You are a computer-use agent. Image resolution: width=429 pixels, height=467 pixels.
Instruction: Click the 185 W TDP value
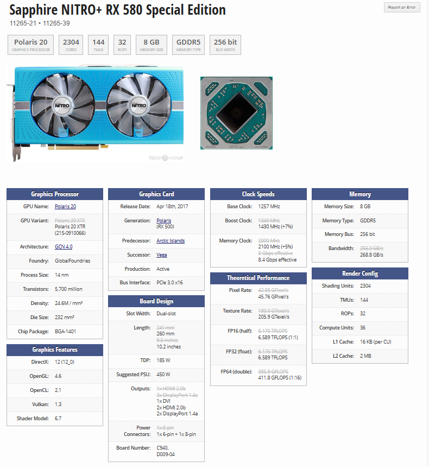tap(163, 360)
